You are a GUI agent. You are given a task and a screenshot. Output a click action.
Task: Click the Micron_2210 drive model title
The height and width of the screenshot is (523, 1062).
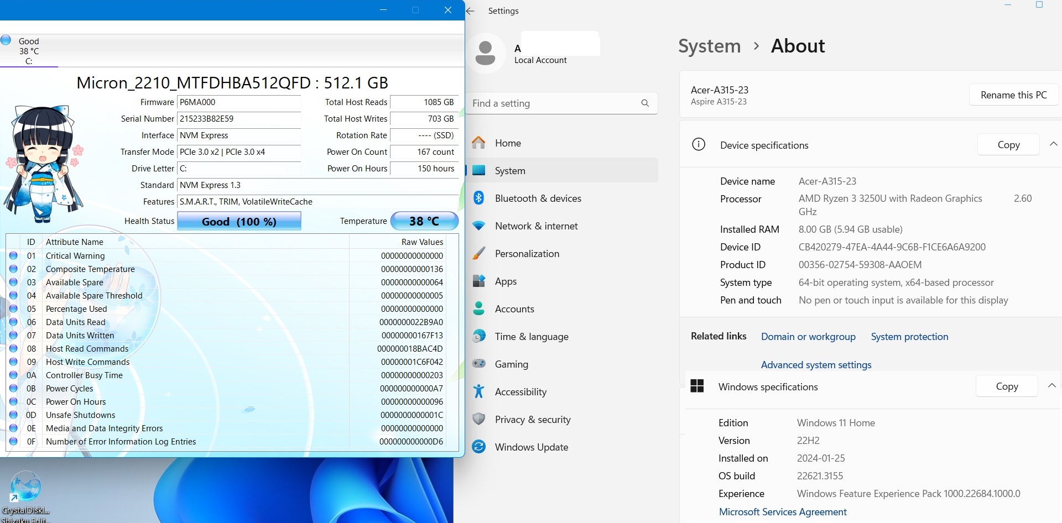(232, 83)
